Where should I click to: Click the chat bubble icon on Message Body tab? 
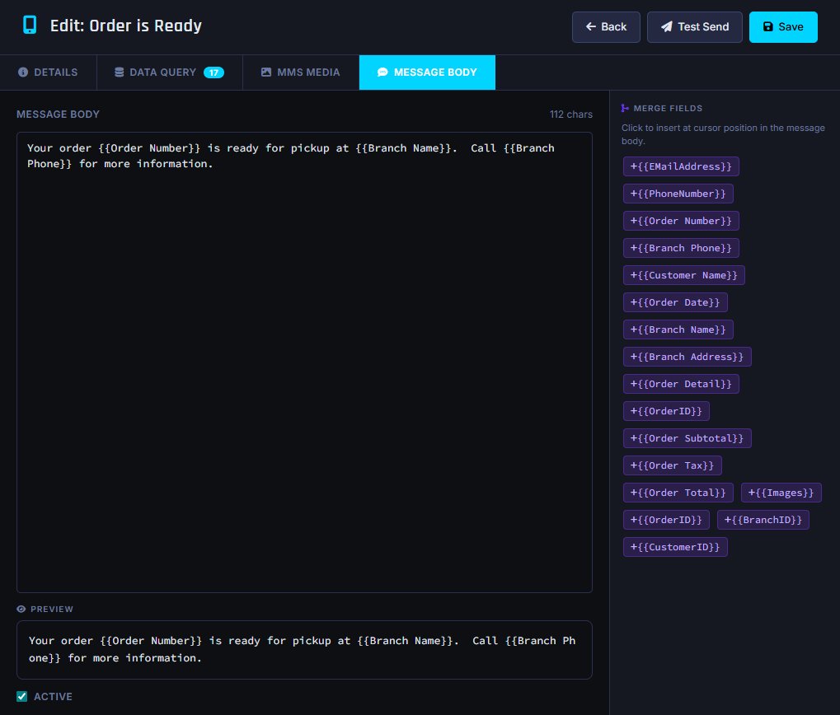[x=382, y=72]
